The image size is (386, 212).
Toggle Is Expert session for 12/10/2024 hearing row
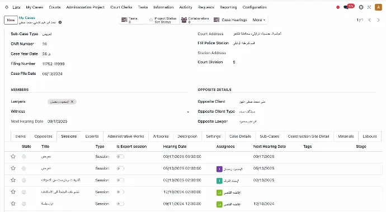click(120, 192)
